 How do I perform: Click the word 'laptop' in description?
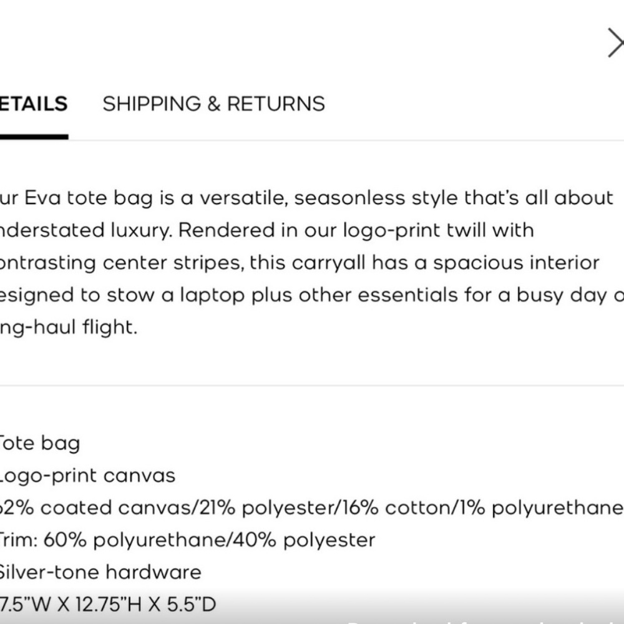212,296
